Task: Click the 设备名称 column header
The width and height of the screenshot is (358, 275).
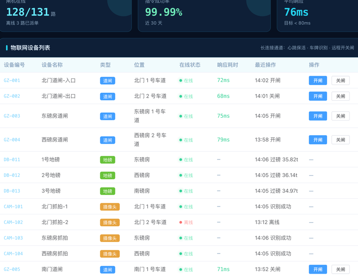Action: pyautogui.click(x=52, y=65)
